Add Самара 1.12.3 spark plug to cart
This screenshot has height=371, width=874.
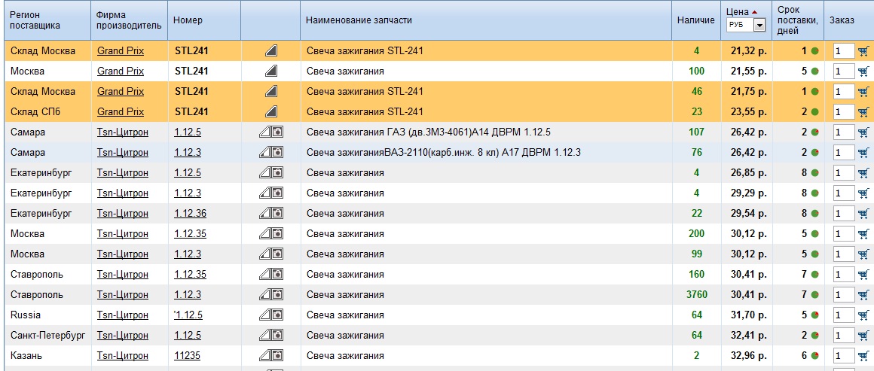point(863,153)
